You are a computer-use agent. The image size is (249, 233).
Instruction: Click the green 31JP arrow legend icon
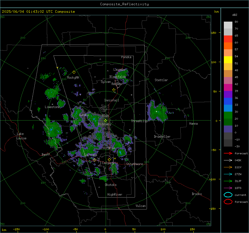[228, 181]
